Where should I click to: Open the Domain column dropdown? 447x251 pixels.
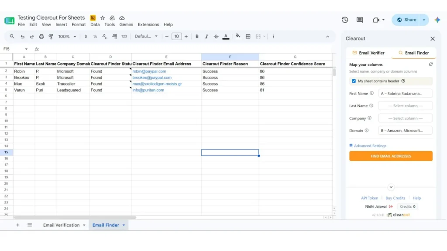(x=405, y=131)
